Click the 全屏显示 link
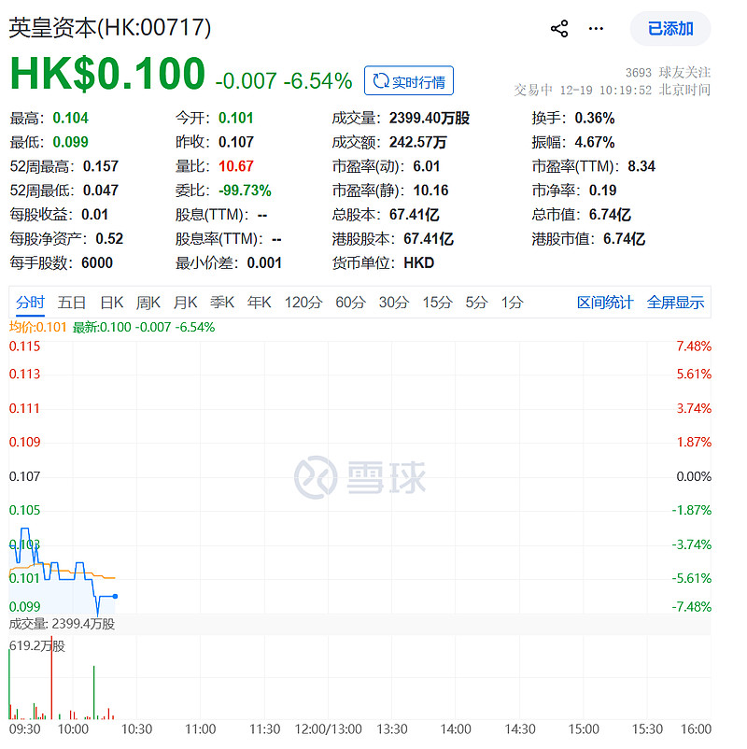Viewport: 747px width, 749px height. pyautogui.click(x=675, y=303)
